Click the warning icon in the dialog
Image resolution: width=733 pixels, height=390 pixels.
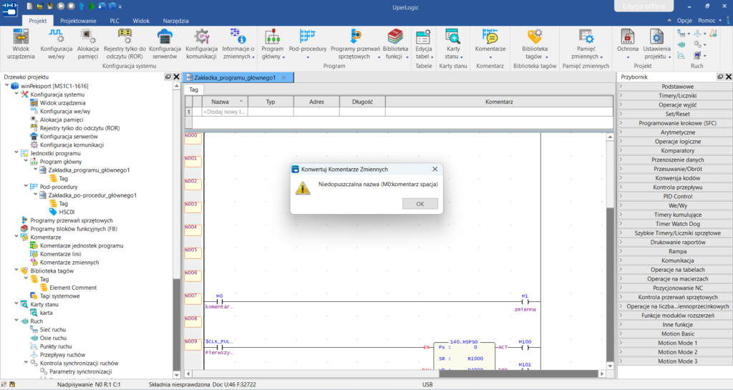[303, 187]
